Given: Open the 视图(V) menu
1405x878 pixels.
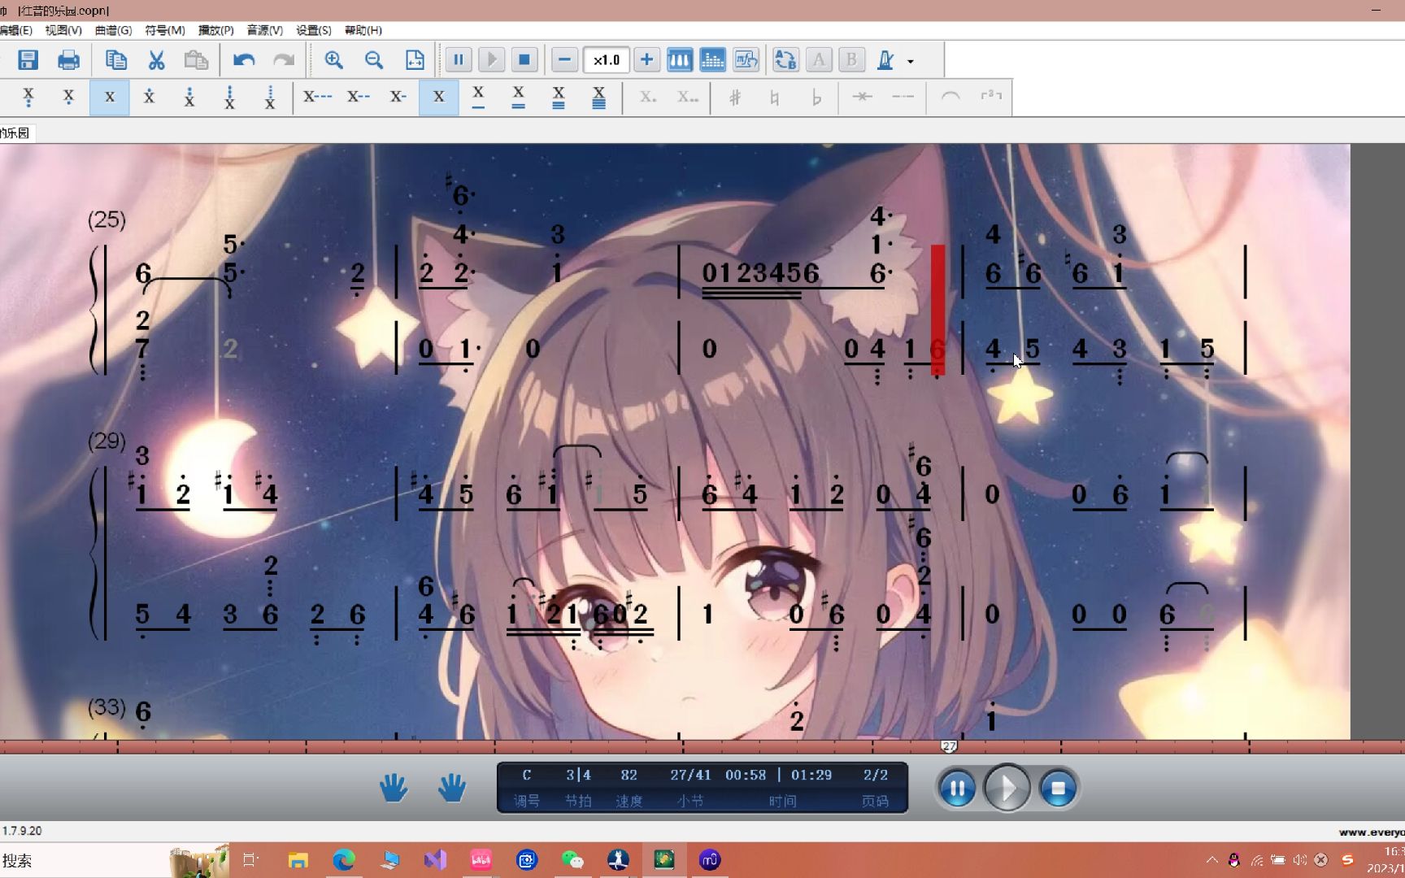Looking at the screenshot, I should (x=63, y=30).
